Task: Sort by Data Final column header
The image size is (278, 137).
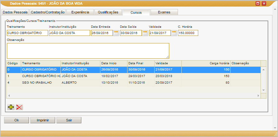Action: pos(141,63)
